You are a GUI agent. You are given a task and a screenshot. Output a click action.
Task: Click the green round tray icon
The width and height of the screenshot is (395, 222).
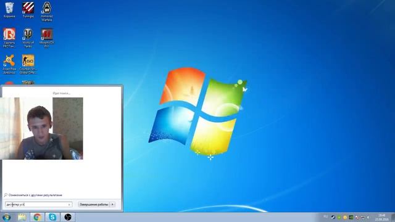(x=339, y=217)
